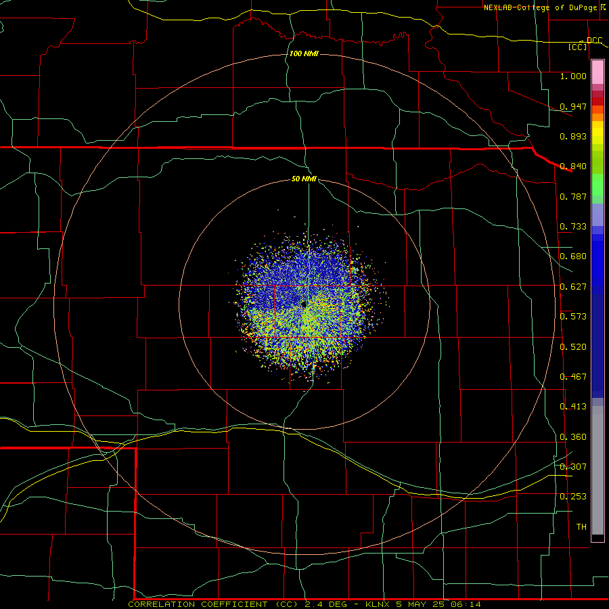The height and width of the screenshot is (609, 609).
Task: Click the 0.627 color scale value
Action: point(573,287)
